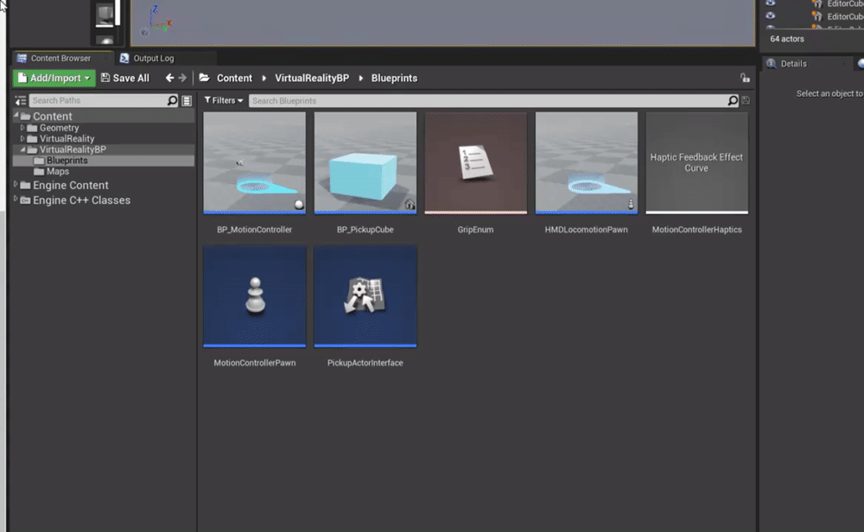Image resolution: width=864 pixels, height=532 pixels.
Task: Save the current search as a collection icon
Action: coord(746,101)
